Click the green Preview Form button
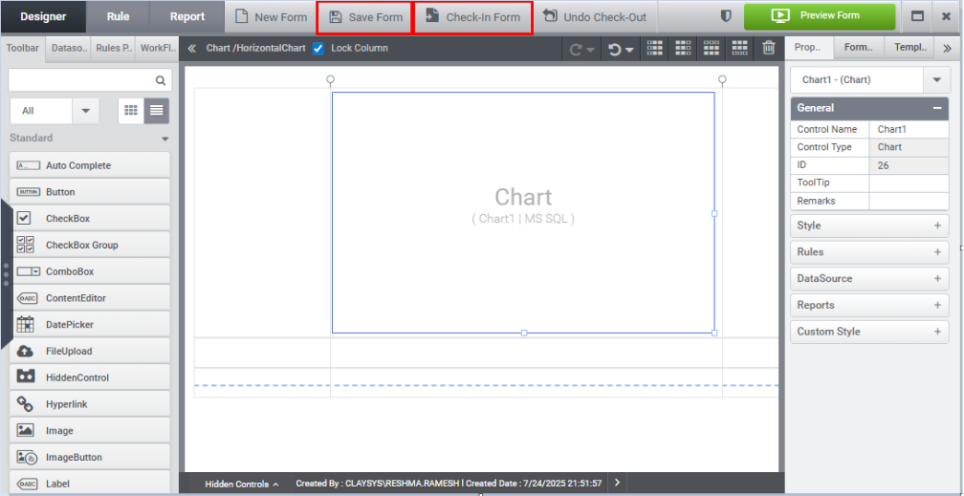 pyautogui.click(x=820, y=16)
